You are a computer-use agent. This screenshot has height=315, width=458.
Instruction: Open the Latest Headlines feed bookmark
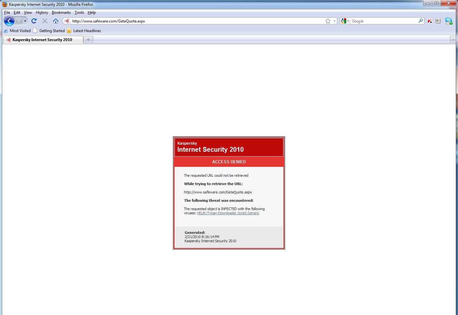pyautogui.click(x=84, y=31)
